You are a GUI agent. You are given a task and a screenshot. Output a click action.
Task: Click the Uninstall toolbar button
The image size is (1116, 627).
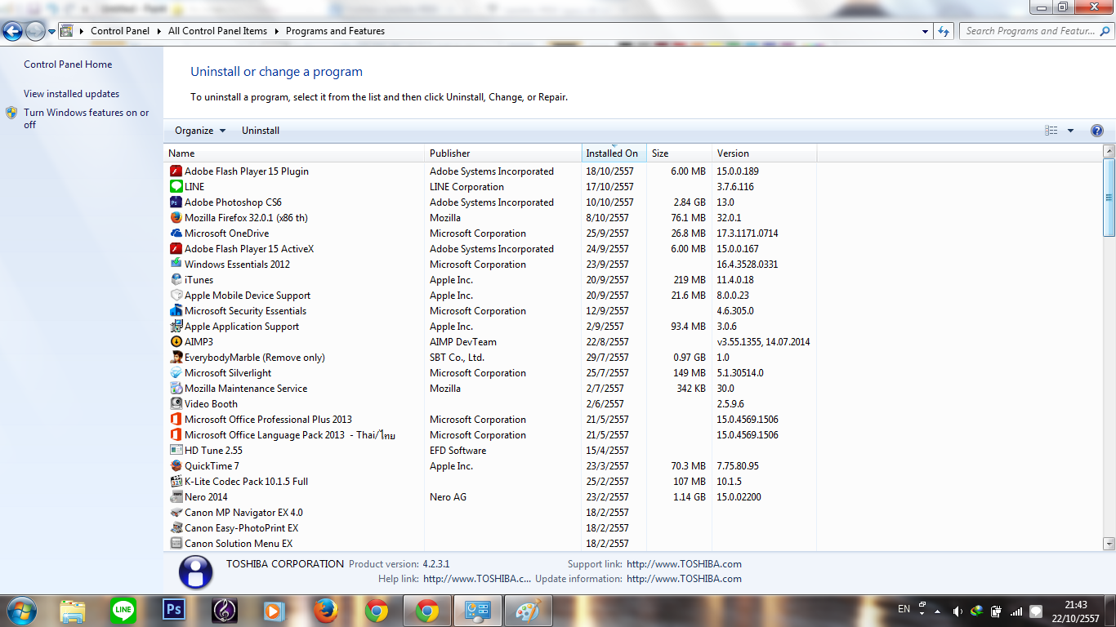(261, 131)
